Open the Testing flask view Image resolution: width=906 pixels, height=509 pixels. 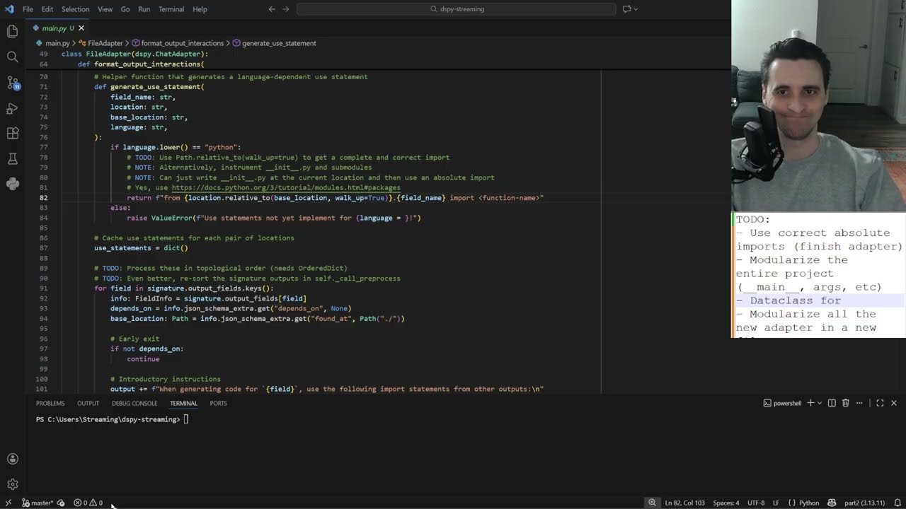12,159
